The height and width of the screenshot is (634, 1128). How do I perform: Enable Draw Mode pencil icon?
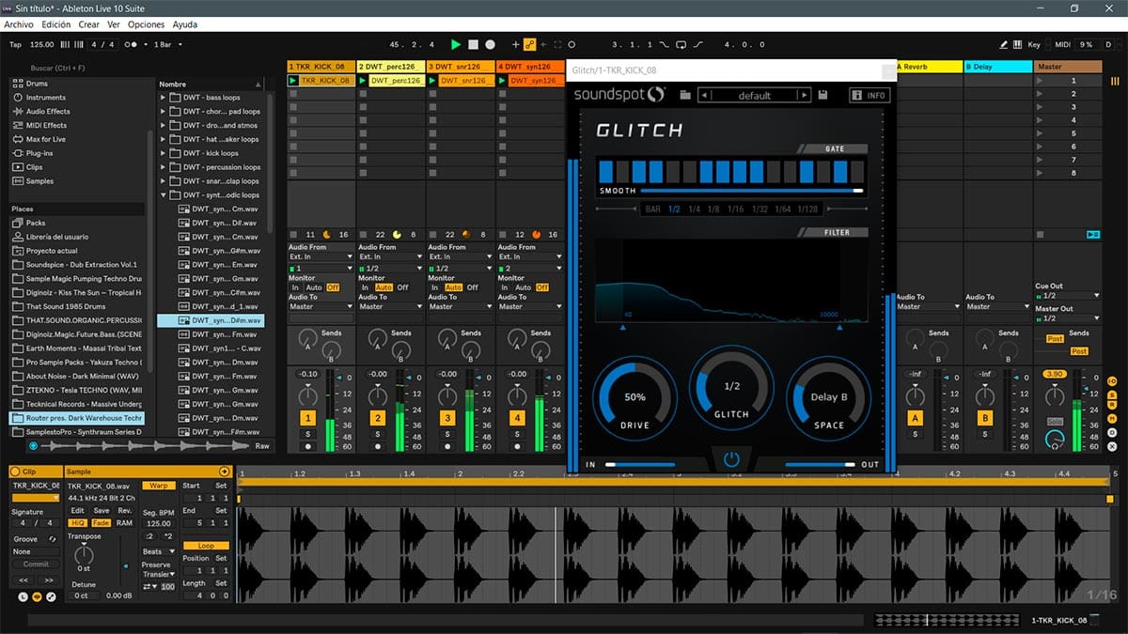click(x=1004, y=44)
